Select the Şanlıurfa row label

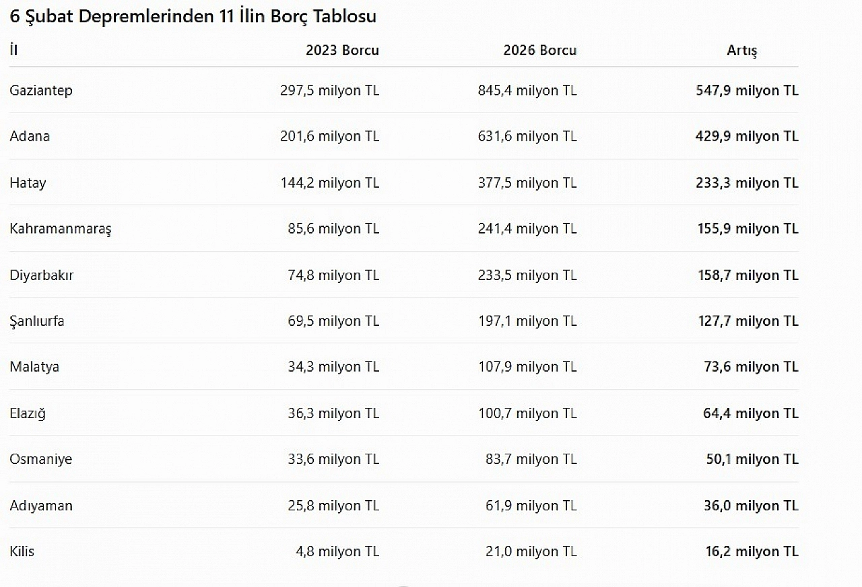point(37,321)
